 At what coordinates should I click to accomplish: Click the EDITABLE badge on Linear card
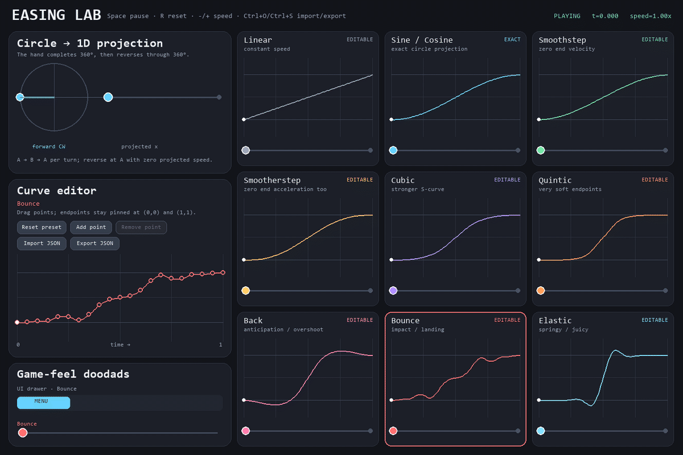coord(360,40)
